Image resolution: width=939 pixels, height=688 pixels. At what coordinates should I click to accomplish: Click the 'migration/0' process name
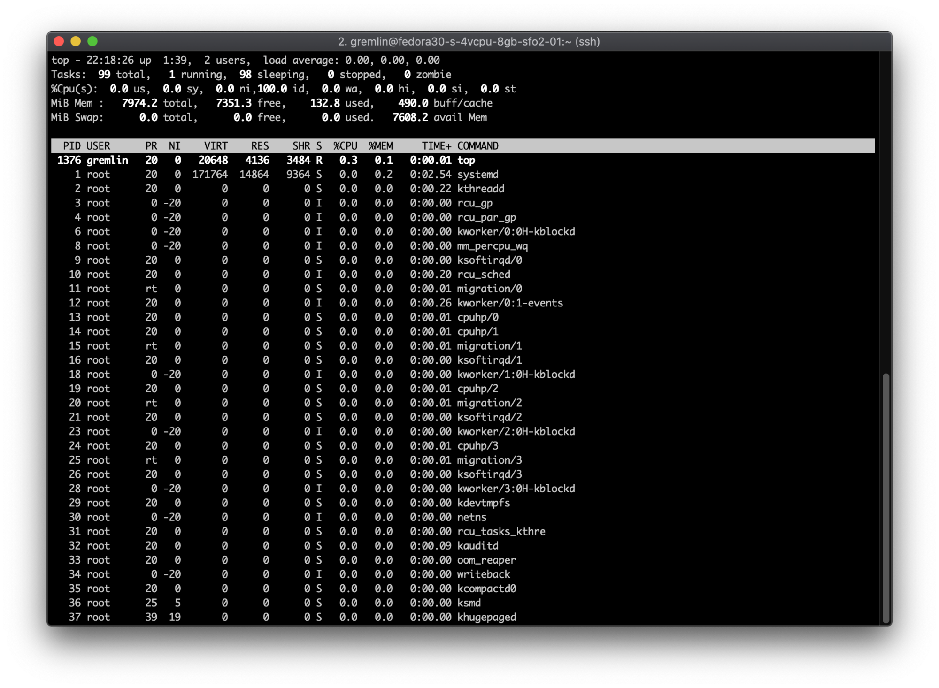[490, 289]
